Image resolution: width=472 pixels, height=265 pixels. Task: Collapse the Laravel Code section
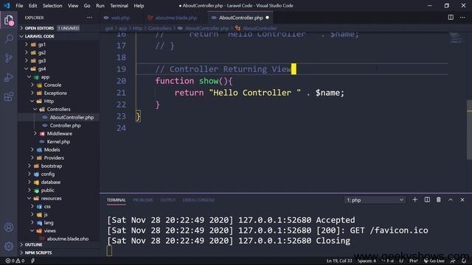(x=59, y=36)
